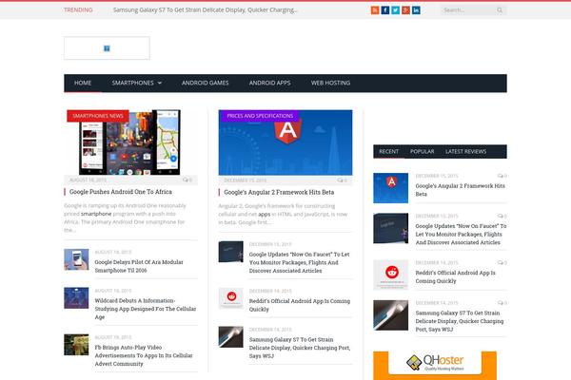Click sidebar Angular logo thumbnail
Screen dimensions: 571x380
coord(391,188)
